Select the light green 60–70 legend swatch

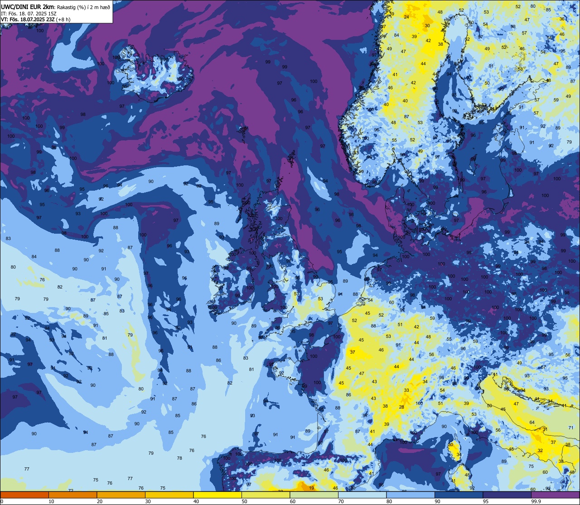click(x=314, y=495)
